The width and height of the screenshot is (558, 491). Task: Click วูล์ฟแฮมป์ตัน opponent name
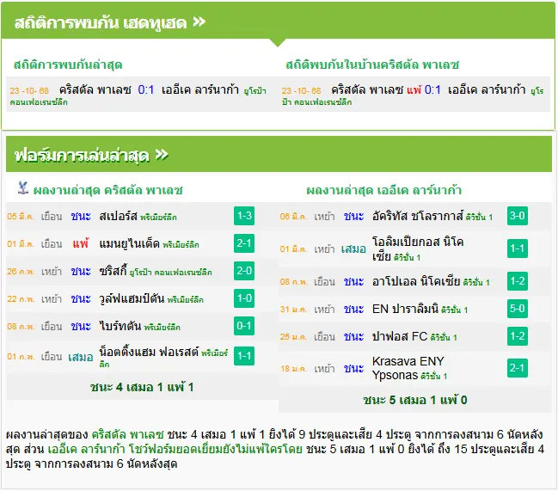point(132,298)
